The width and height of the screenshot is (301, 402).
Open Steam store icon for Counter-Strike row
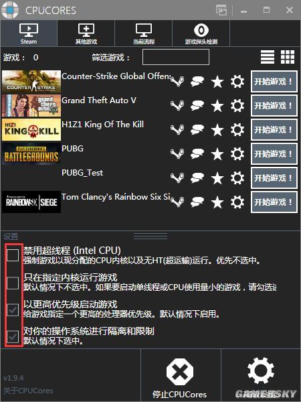(177, 82)
